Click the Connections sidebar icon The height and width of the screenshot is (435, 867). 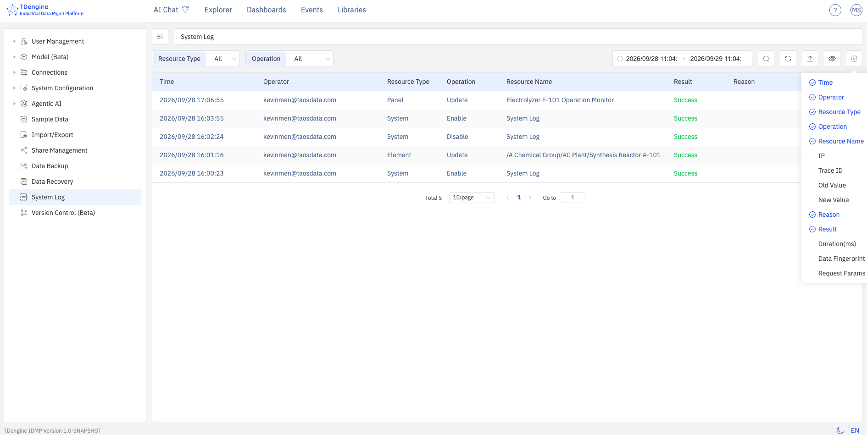click(24, 72)
